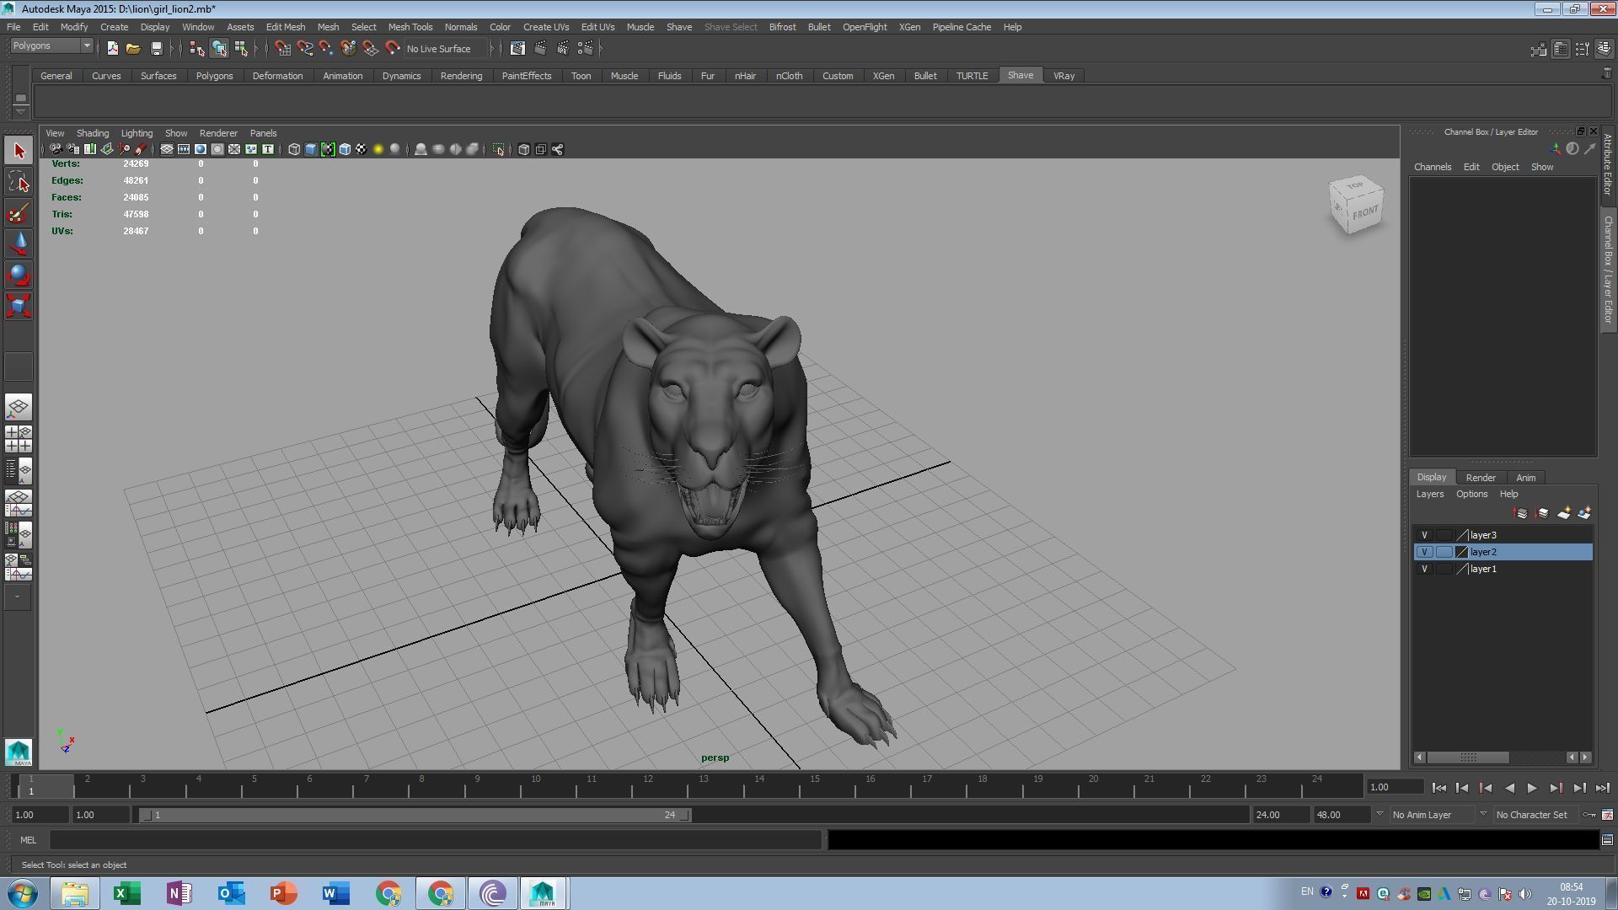Step back one frame
This screenshot has width=1618, height=910.
click(1462, 789)
